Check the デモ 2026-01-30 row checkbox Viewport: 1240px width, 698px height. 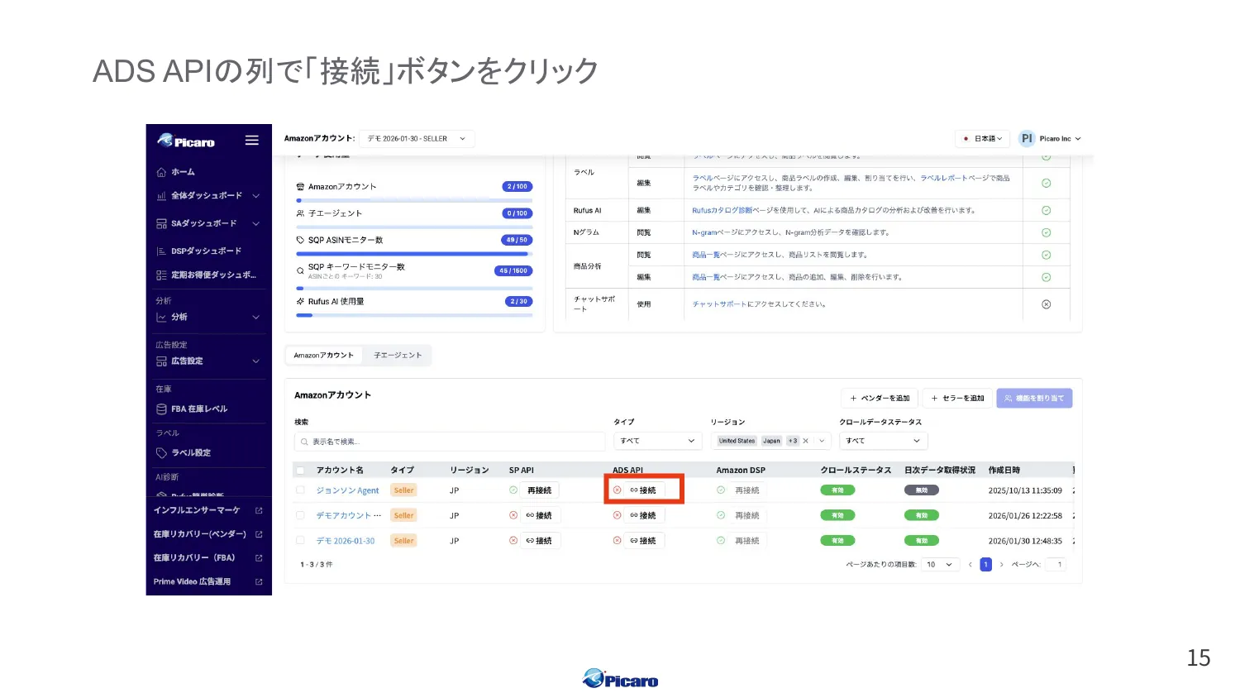[x=301, y=541]
